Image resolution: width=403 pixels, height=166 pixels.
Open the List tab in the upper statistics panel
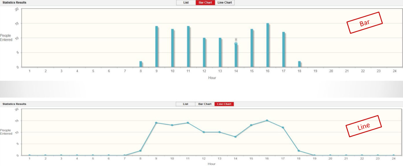point(186,3)
